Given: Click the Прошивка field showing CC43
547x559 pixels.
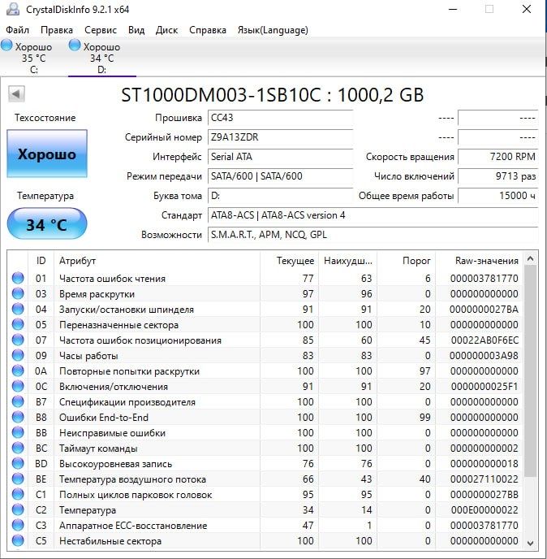Looking at the screenshot, I should tap(280, 118).
